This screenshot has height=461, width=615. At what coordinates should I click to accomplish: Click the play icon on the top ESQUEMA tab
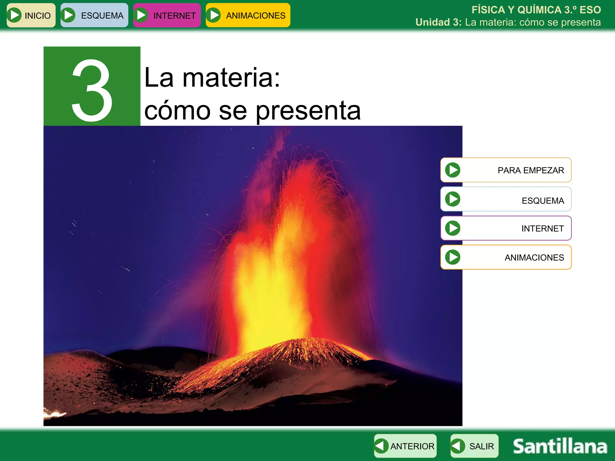pos(68,15)
